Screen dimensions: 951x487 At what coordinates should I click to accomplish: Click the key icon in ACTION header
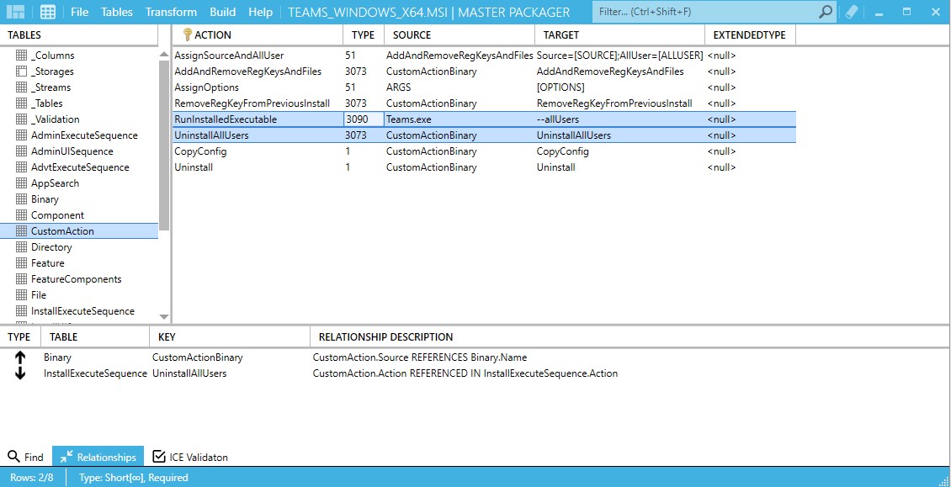click(188, 34)
